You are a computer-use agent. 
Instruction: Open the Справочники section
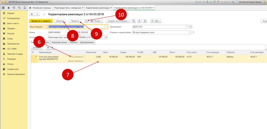point(13,69)
